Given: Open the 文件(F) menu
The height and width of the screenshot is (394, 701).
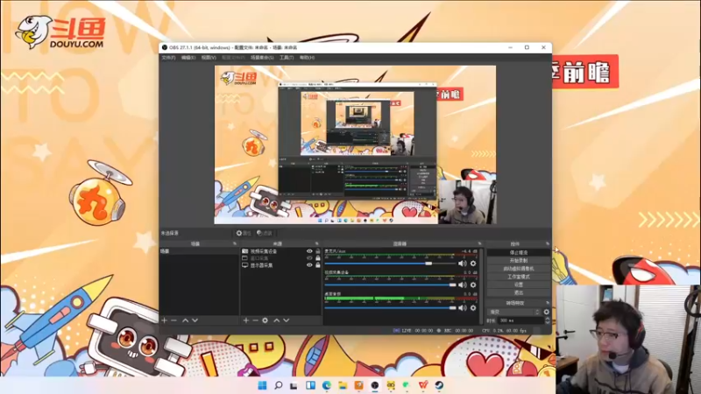Looking at the screenshot, I should tap(168, 58).
